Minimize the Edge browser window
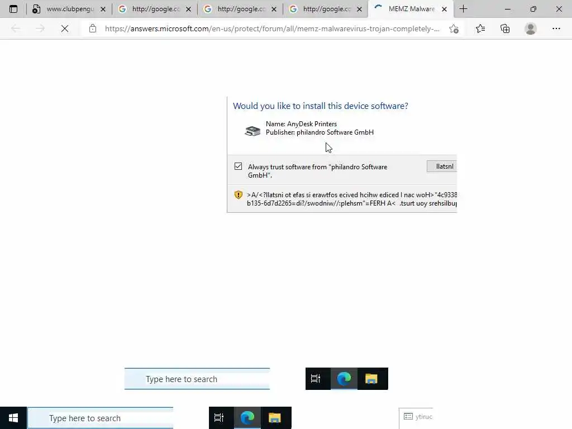This screenshot has width=572, height=429. coord(507,9)
